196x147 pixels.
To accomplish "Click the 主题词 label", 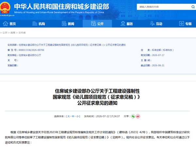I will pyautogui.click(x=146, y=60).
